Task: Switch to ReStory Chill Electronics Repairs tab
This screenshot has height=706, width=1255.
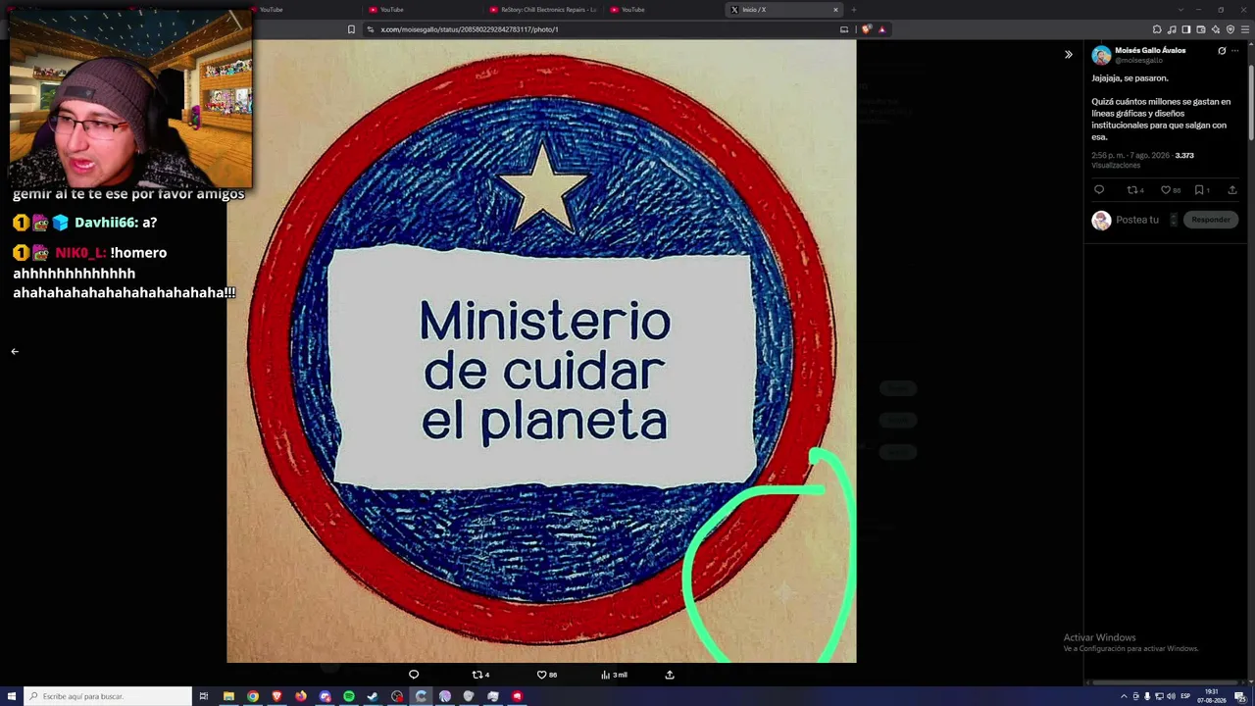Action: click(x=544, y=10)
